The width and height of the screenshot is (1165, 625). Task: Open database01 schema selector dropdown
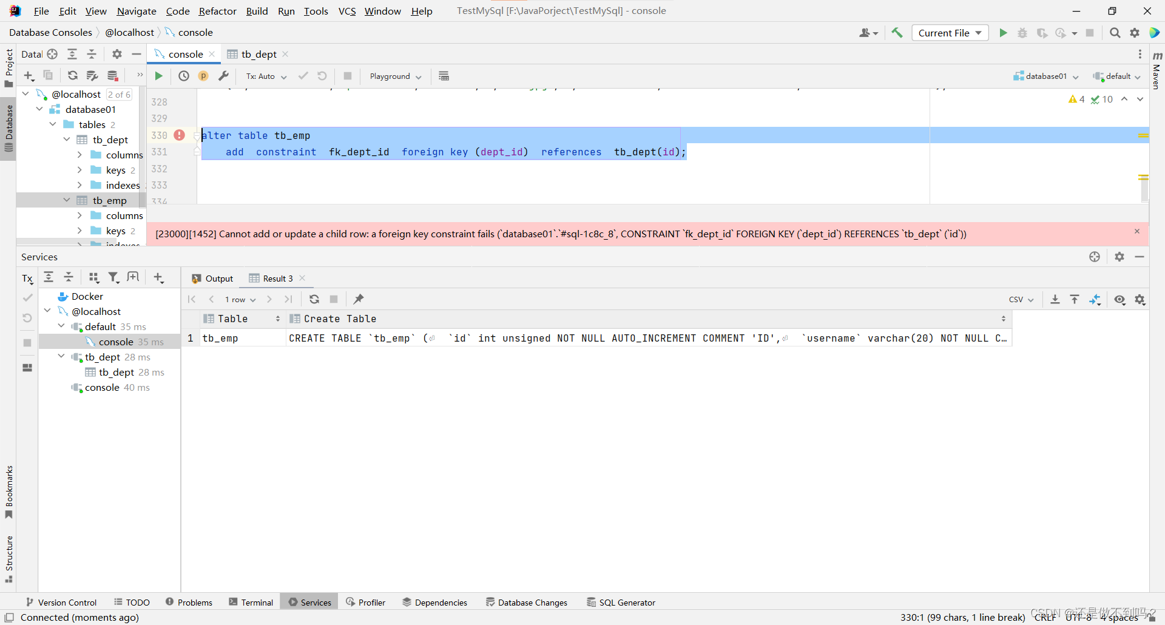click(x=1045, y=76)
